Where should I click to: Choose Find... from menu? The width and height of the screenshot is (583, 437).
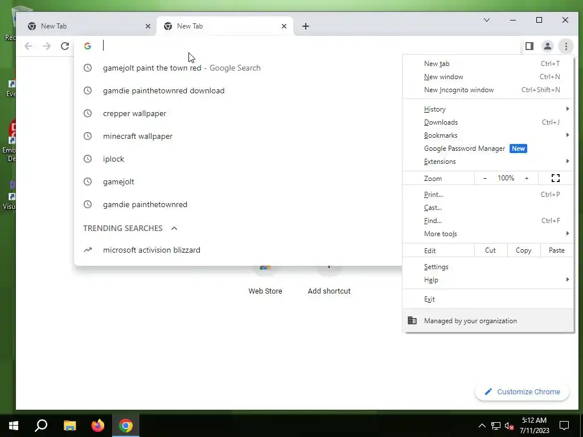pos(488,220)
